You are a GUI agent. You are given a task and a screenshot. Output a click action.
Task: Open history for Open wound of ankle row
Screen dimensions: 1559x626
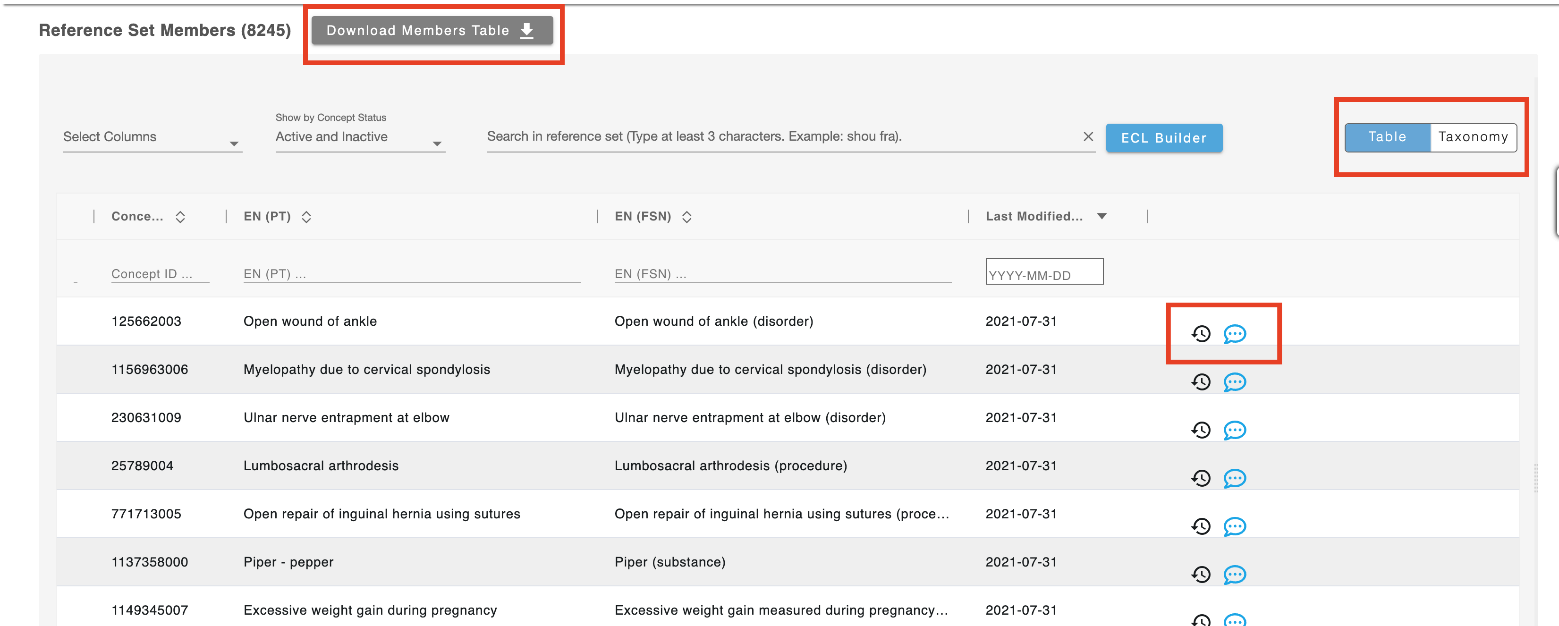click(x=1201, y=334)
